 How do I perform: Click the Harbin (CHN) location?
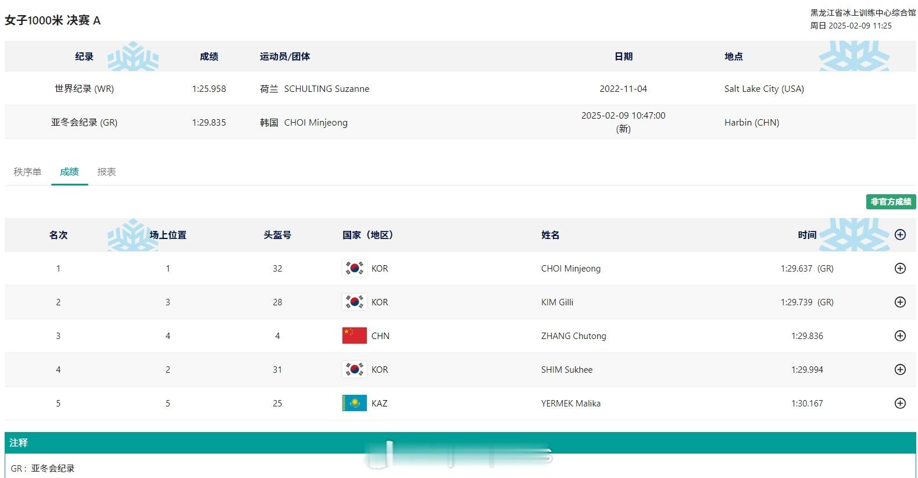click(752, 122)
